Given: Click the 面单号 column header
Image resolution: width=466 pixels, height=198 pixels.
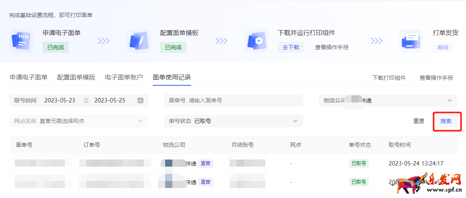Looking at the screenshot, I should [x=24, y=145].
